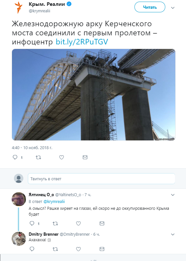
Task: Open the @krymrealii mention in reply
Action: click(x=54, y=202)
